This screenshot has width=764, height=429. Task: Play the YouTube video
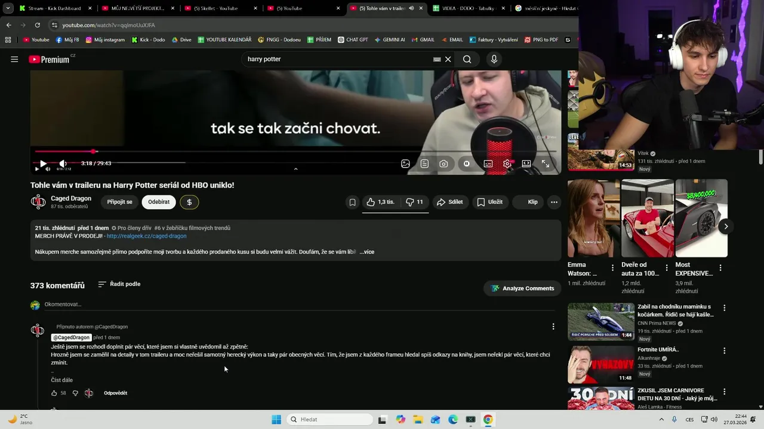(x=43, y=163)
